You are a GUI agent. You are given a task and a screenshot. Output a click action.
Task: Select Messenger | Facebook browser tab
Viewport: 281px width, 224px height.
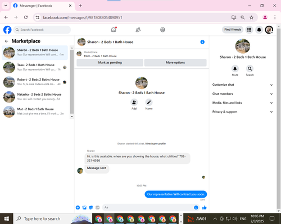coord(43,6)
